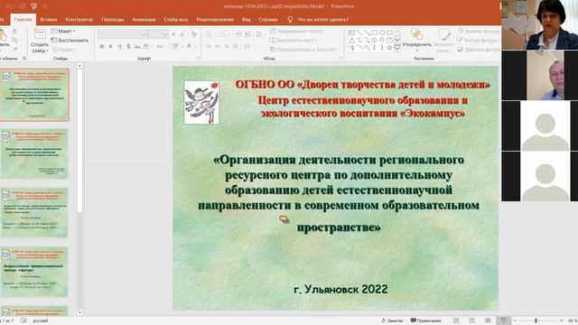Click the Создать слайд button
578x325 pixels.
coord(40,42)
